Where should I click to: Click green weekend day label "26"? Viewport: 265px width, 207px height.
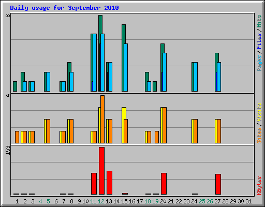210,201
